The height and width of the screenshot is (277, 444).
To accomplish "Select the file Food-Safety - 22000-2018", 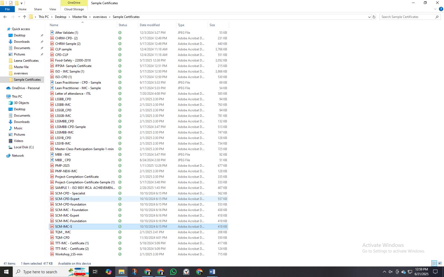I will pyautogui.click(x=73, y=60).
